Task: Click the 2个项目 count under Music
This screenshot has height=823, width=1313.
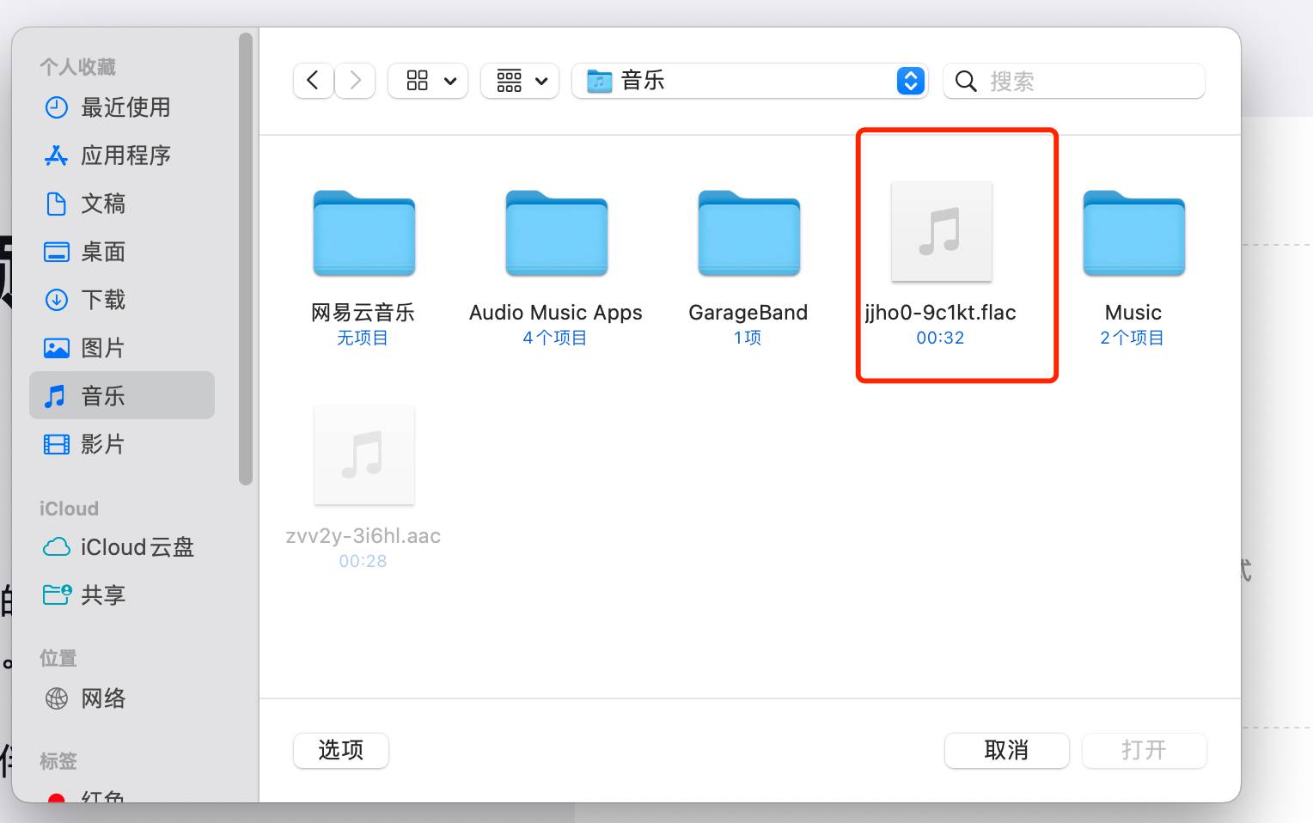Action: pos(1133,338)
